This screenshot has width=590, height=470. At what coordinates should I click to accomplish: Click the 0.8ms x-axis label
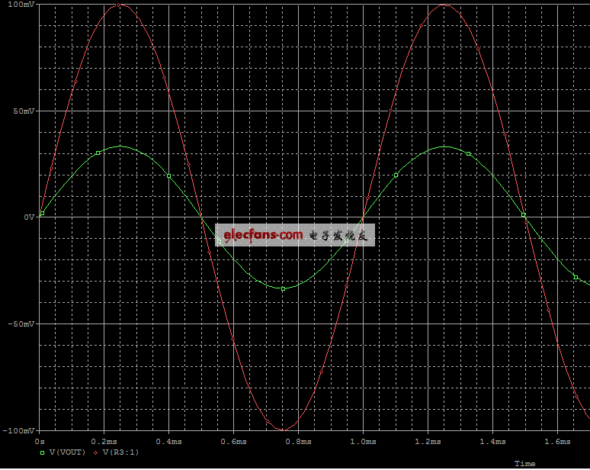pos(298,441)
